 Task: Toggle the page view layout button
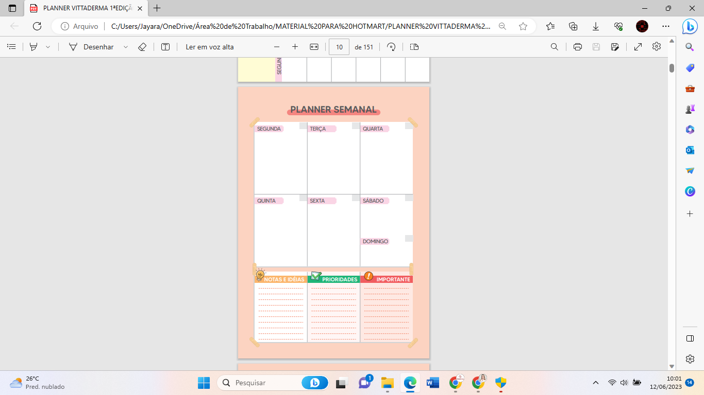click(414, 47)
